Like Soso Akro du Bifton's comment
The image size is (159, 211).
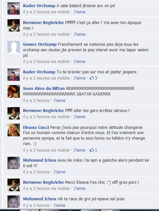click(x=60, y=101)
